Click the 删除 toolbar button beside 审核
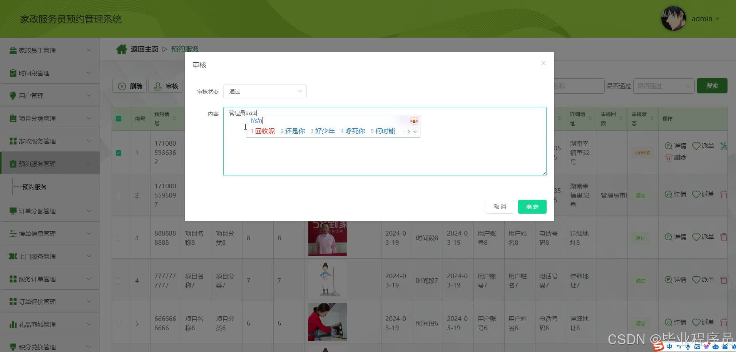Image resolution: width=736 pixels, height=352 pixels. pos(130,86)
